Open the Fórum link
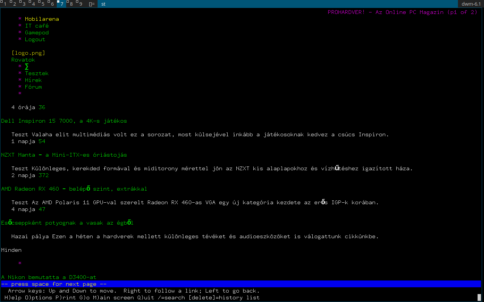The width and height of the screenshot is (484, 302). click(x=34, y=87)
